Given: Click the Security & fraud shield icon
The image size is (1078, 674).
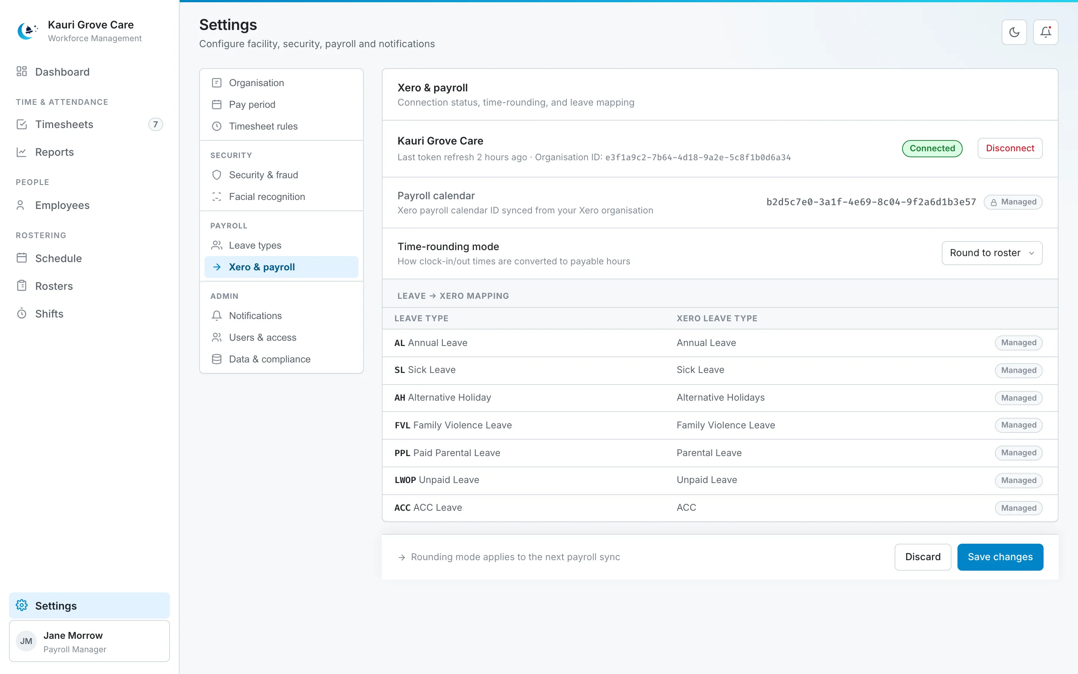Looking at the screenshot, I should tap(216, 175).
